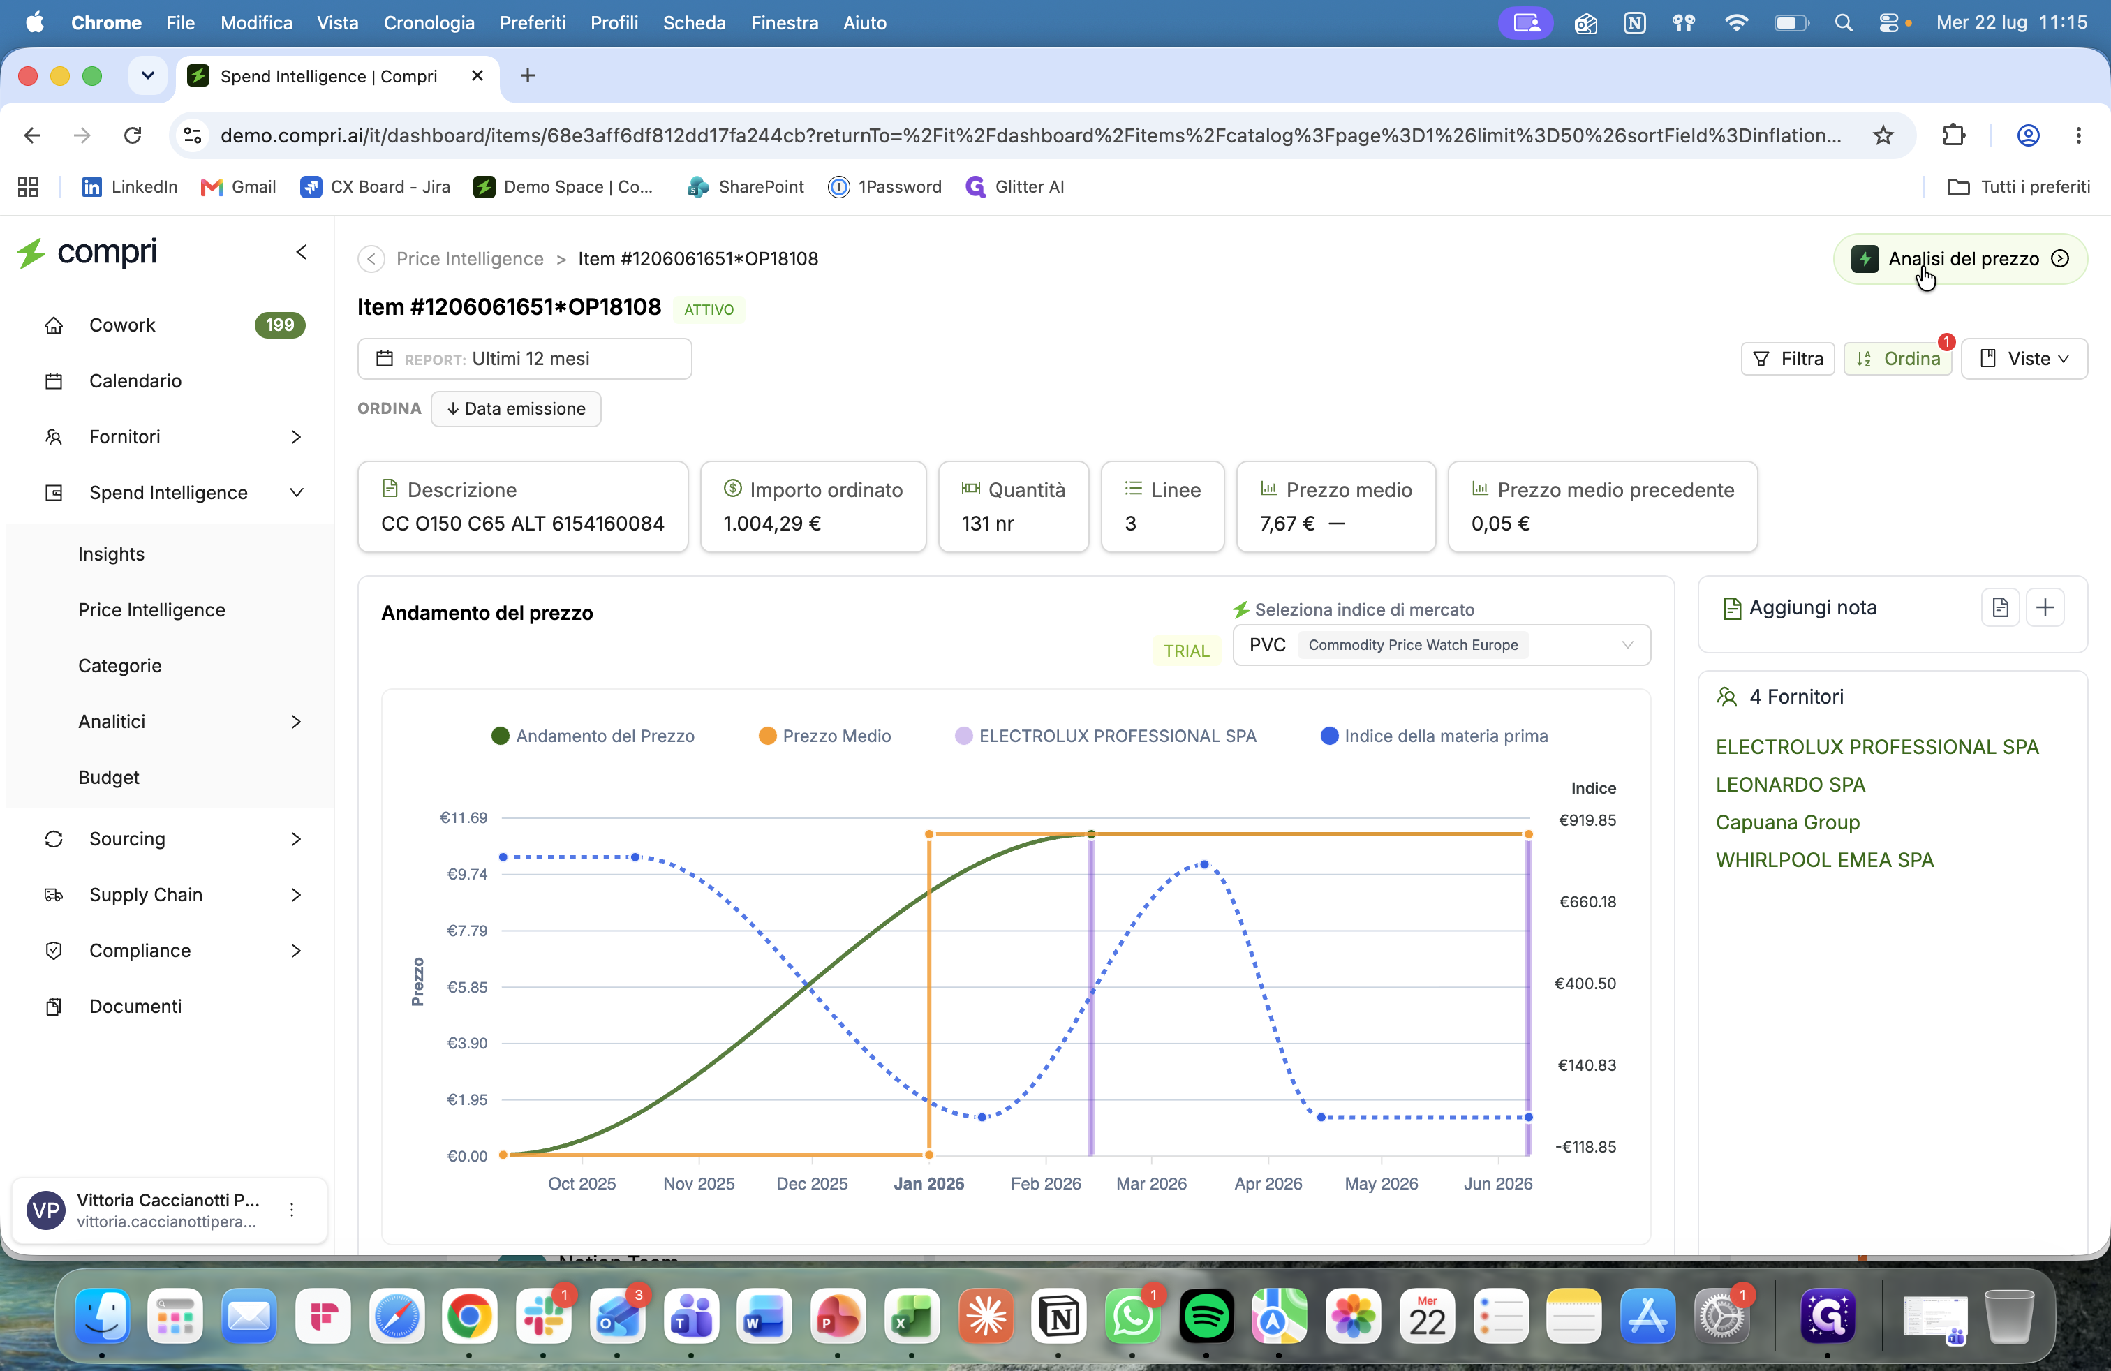
Task: Open user options menu for Vittoria Caccianotti
Action: [x=292, y=1209]
